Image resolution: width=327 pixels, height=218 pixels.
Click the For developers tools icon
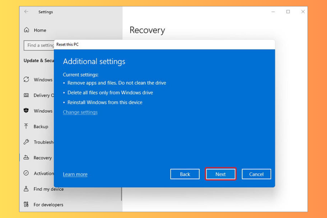click(x=26, y=204)
